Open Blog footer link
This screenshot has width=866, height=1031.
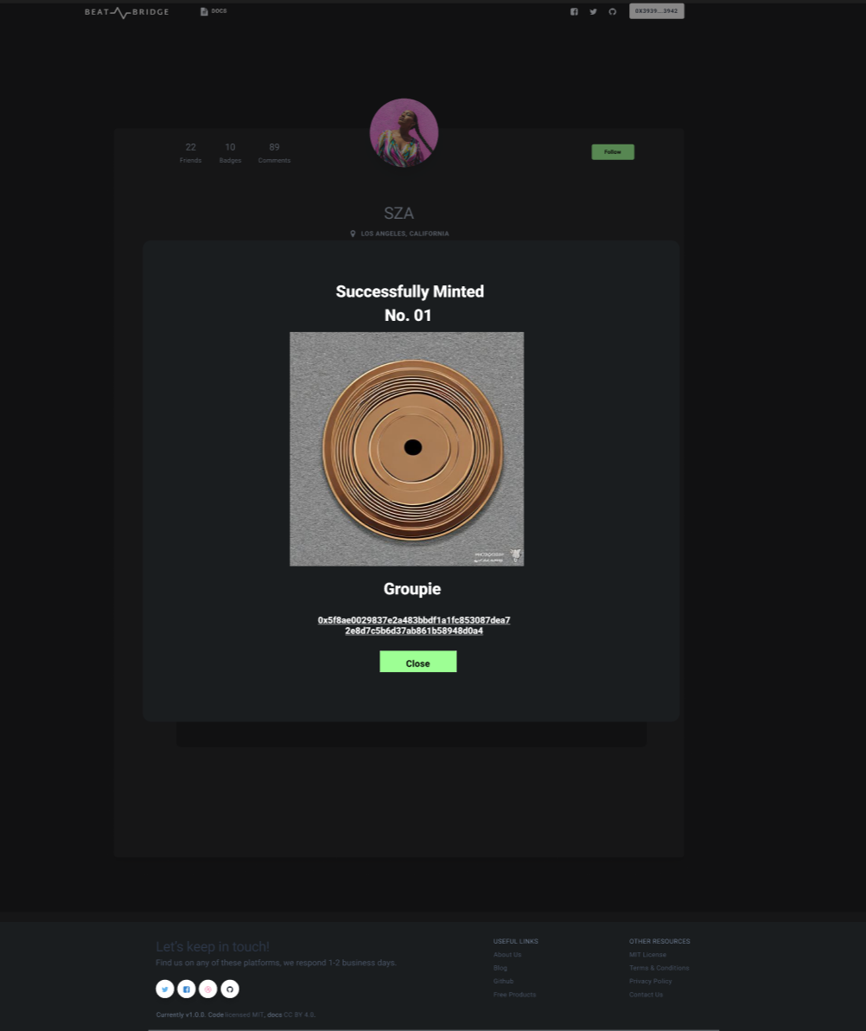(500, 968)
